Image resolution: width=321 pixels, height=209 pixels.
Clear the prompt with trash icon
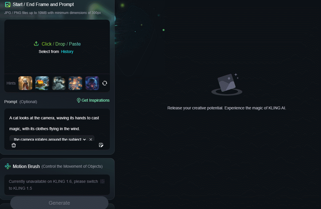pos(14,145)
